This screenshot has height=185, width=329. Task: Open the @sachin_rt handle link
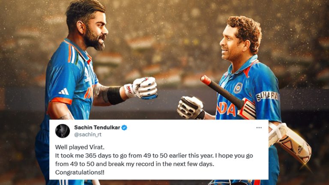pos(88,134)
